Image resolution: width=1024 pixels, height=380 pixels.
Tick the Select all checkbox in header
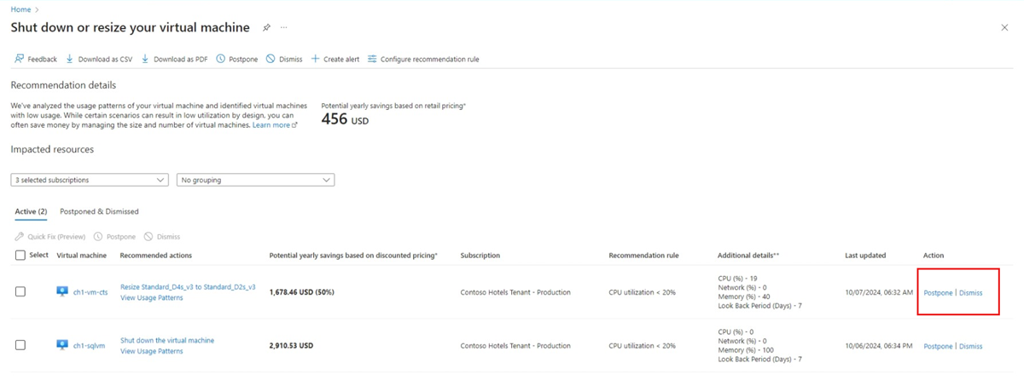coord(20,255)
